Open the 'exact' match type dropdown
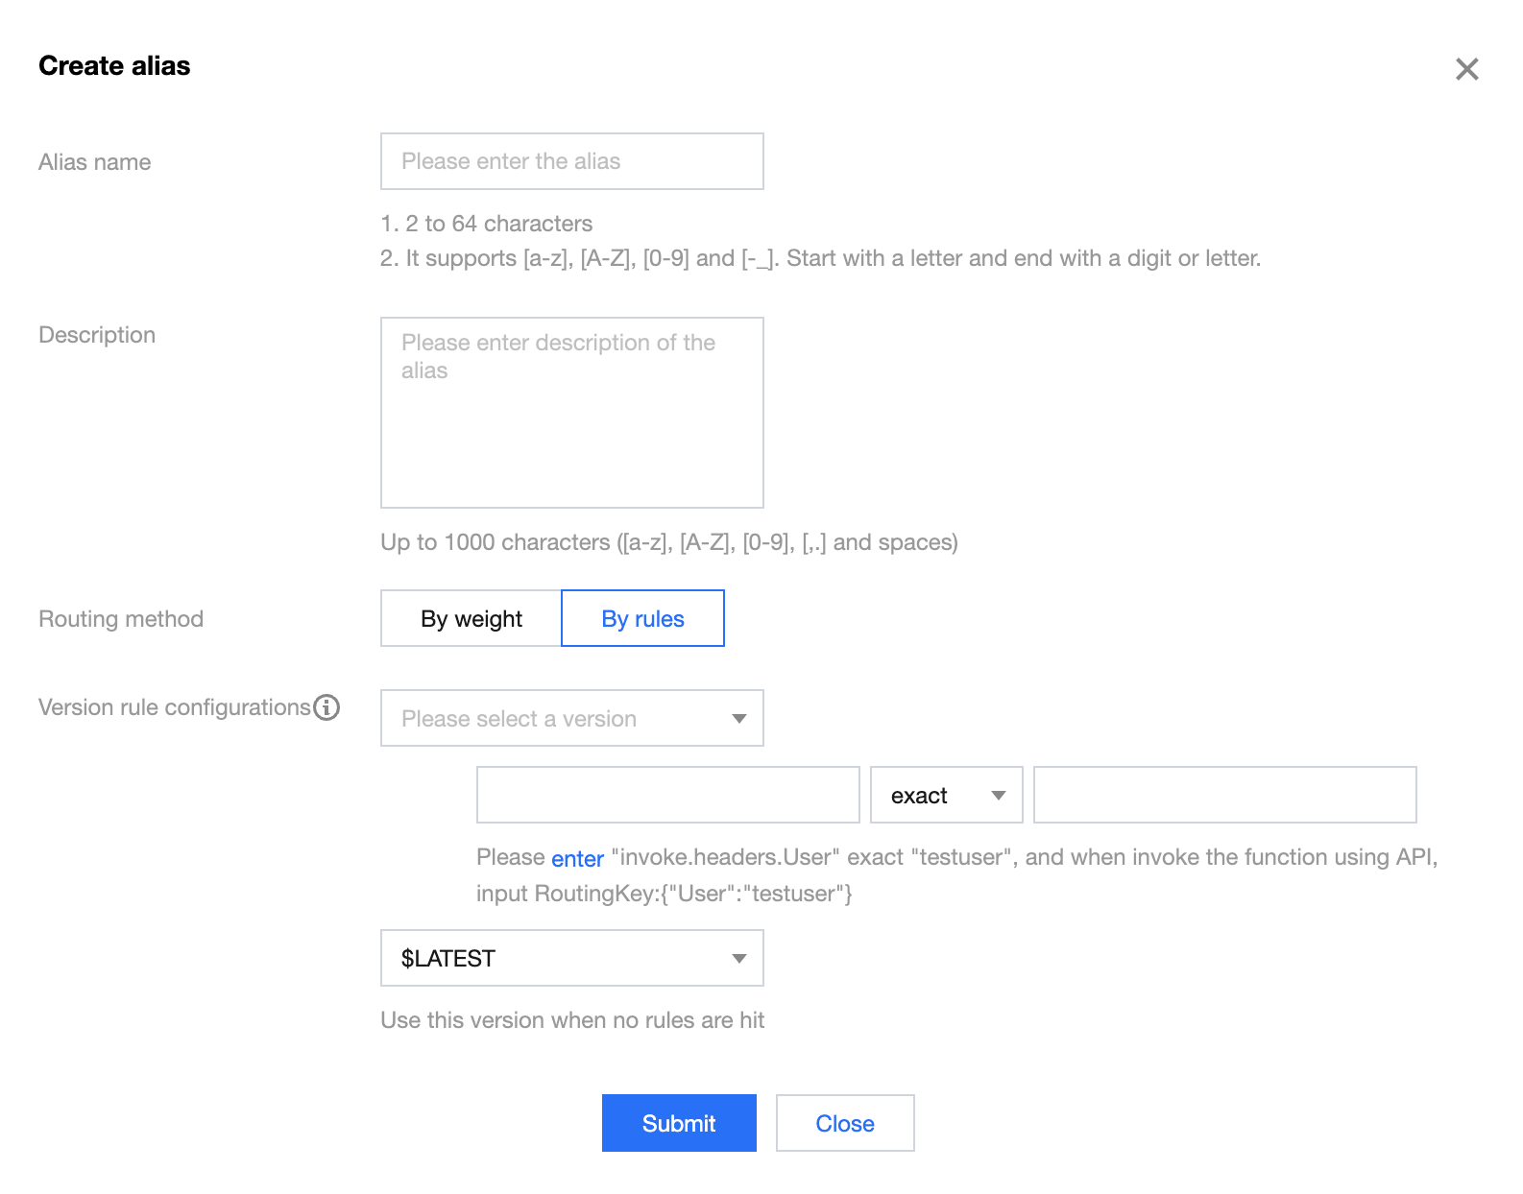Image resolution: width=1523 pixels, height=1194 pixels. pos(946,796)
